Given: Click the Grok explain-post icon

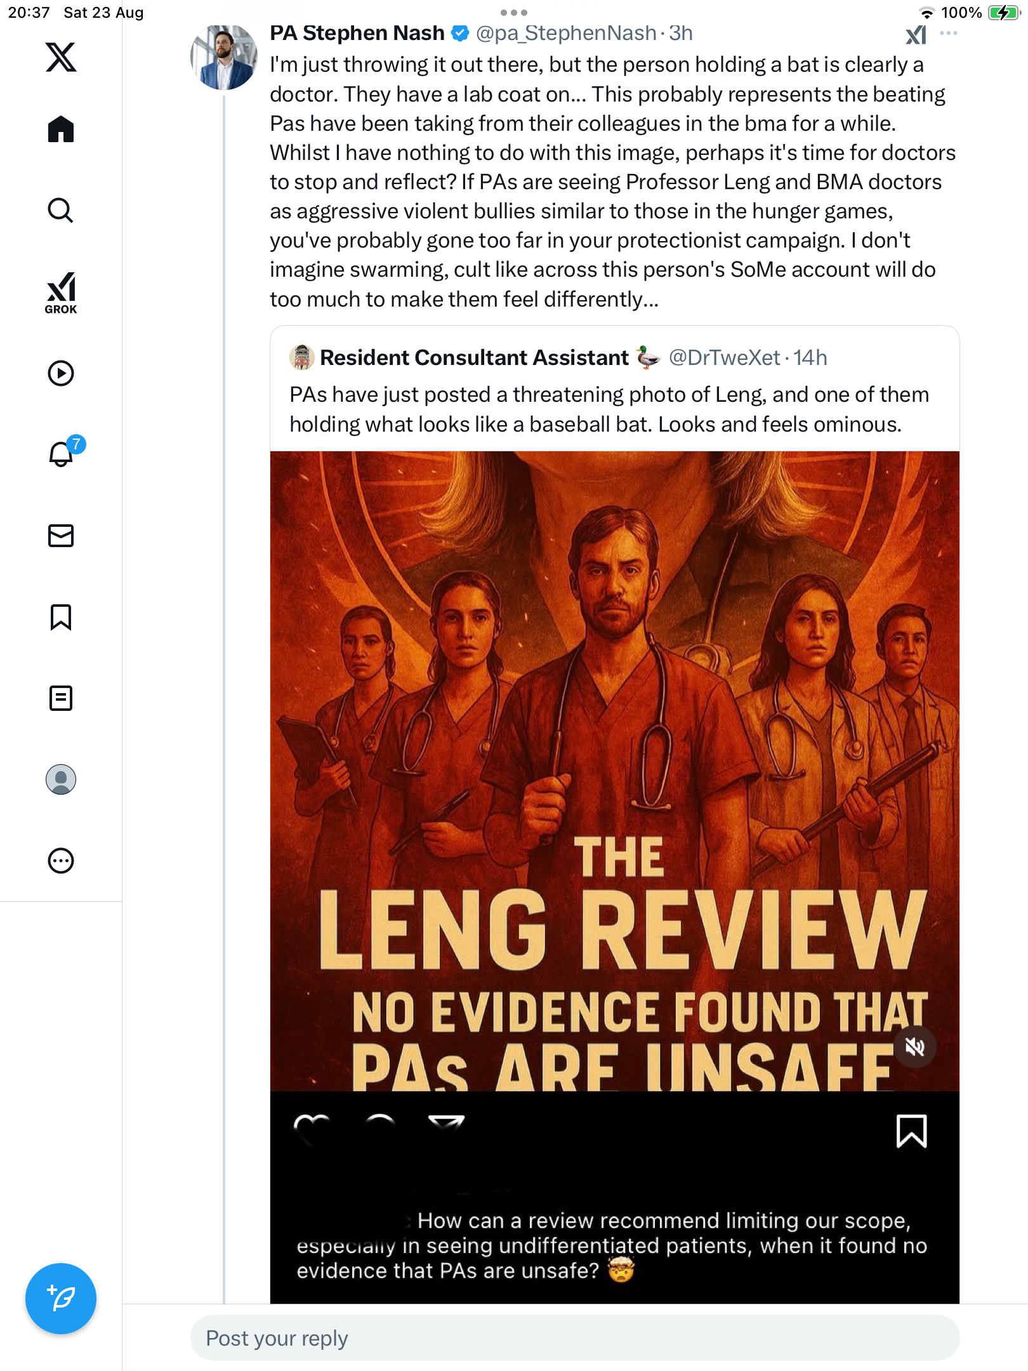Looking at the screenshot, I should [x=916, y=35].
